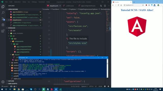Open the Source Control view

click(3, 19)
